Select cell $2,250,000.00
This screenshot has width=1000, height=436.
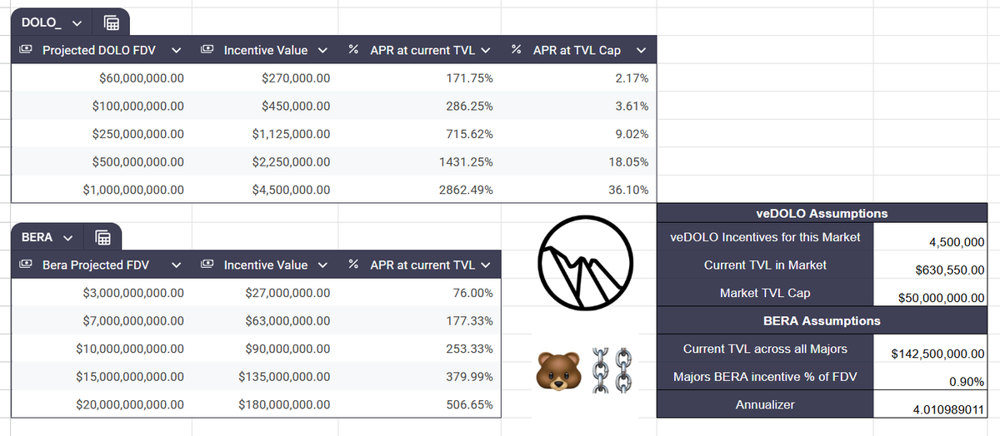tap(264, 162)
